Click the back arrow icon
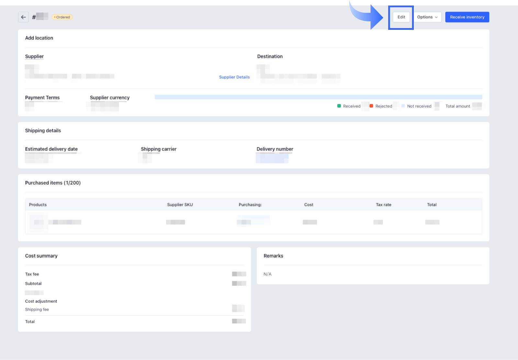518x360 pixels. [x=23, y=17]
